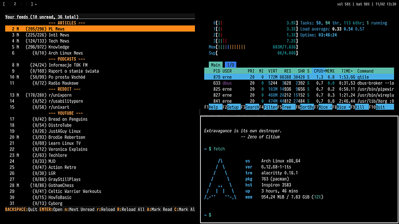
Task: Click htop F8 Nice + button
Action: [341, 107]
